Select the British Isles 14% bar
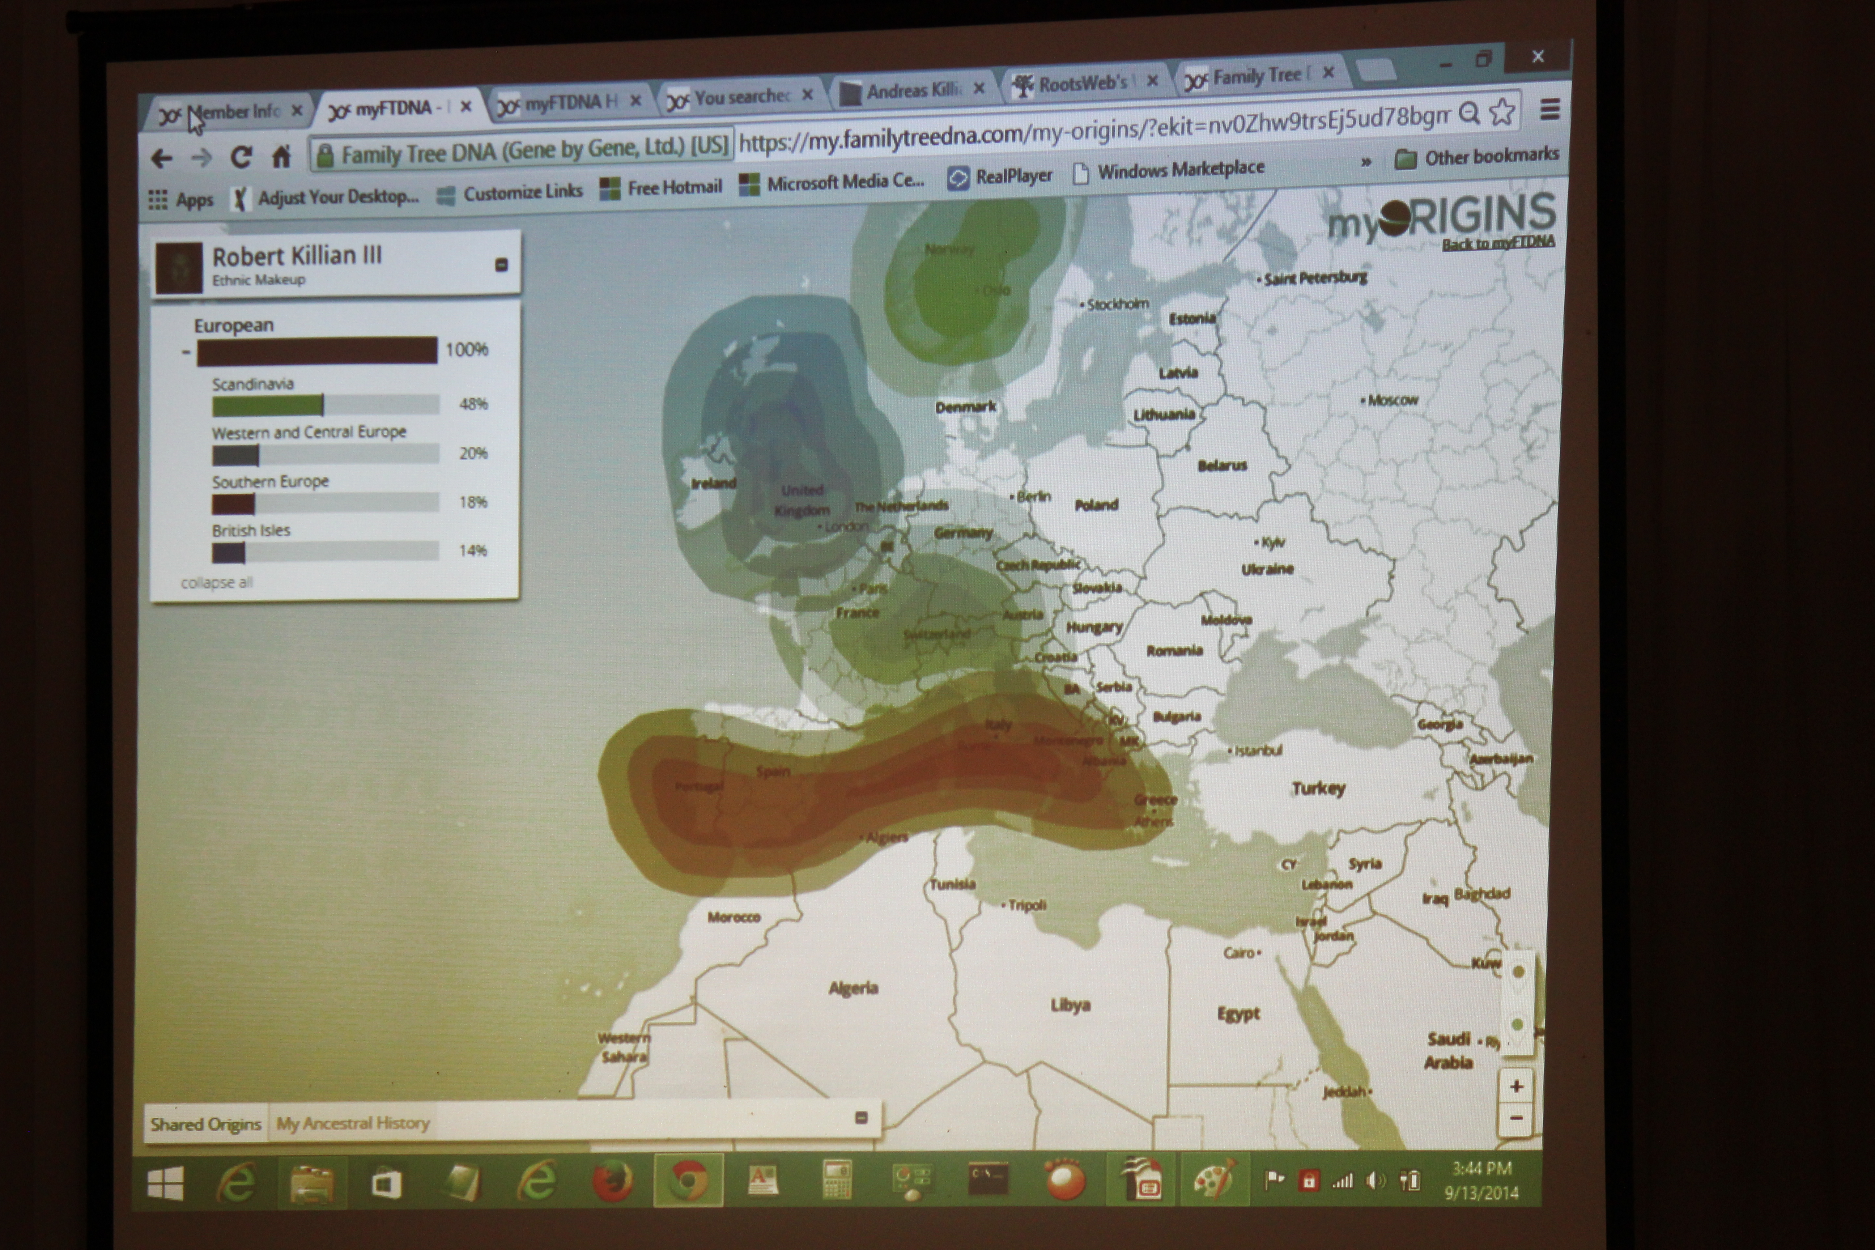 point(325,552)
